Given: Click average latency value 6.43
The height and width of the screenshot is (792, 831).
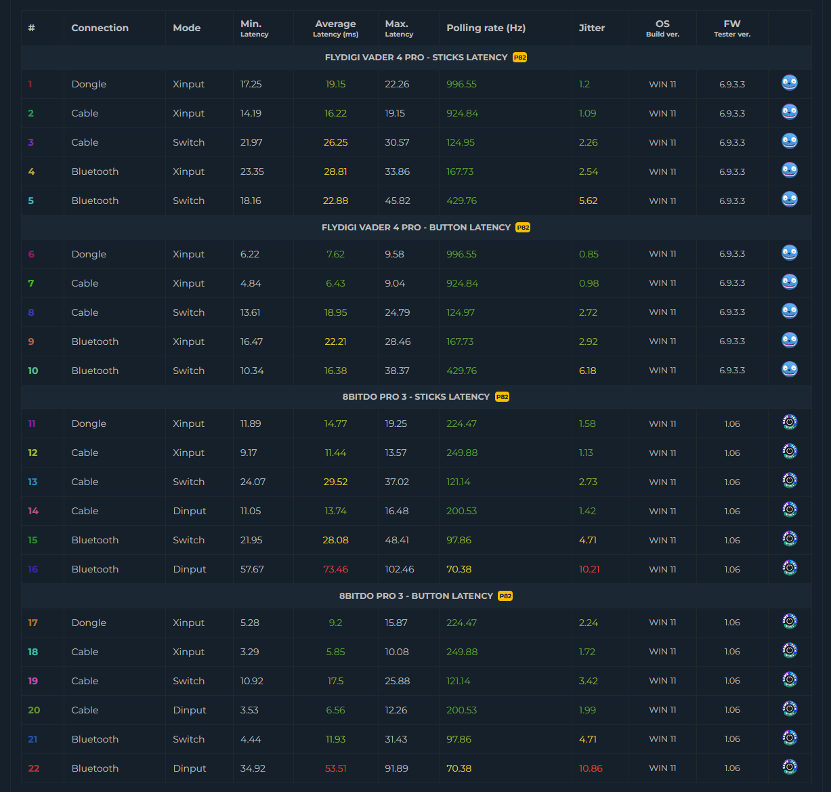Looking at the screenshot, I should (335, 283).
